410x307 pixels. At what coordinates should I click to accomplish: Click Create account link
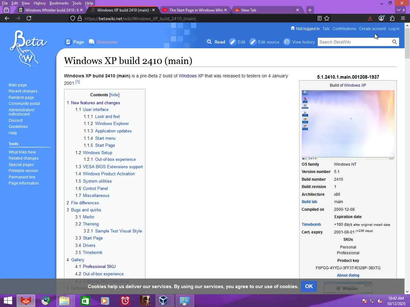(x=372, y=28)
